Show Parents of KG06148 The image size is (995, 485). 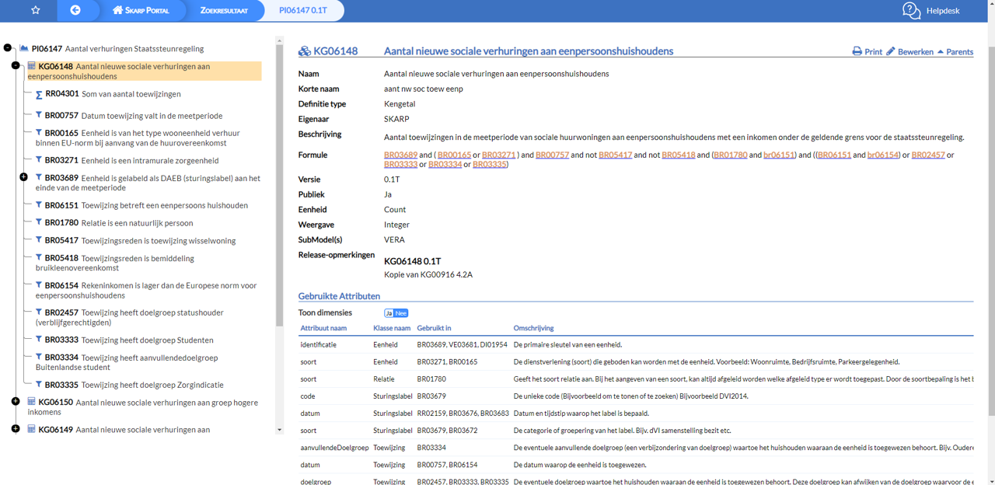coord(955,51)
